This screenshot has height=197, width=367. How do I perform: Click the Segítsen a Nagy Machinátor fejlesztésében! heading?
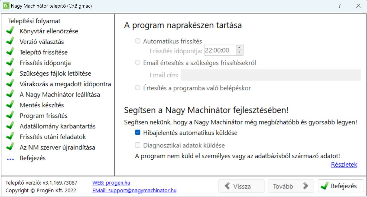tap(206, 110)
